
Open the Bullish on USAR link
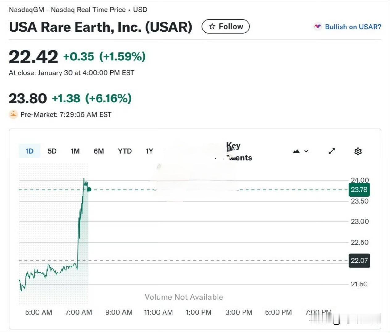353,27
